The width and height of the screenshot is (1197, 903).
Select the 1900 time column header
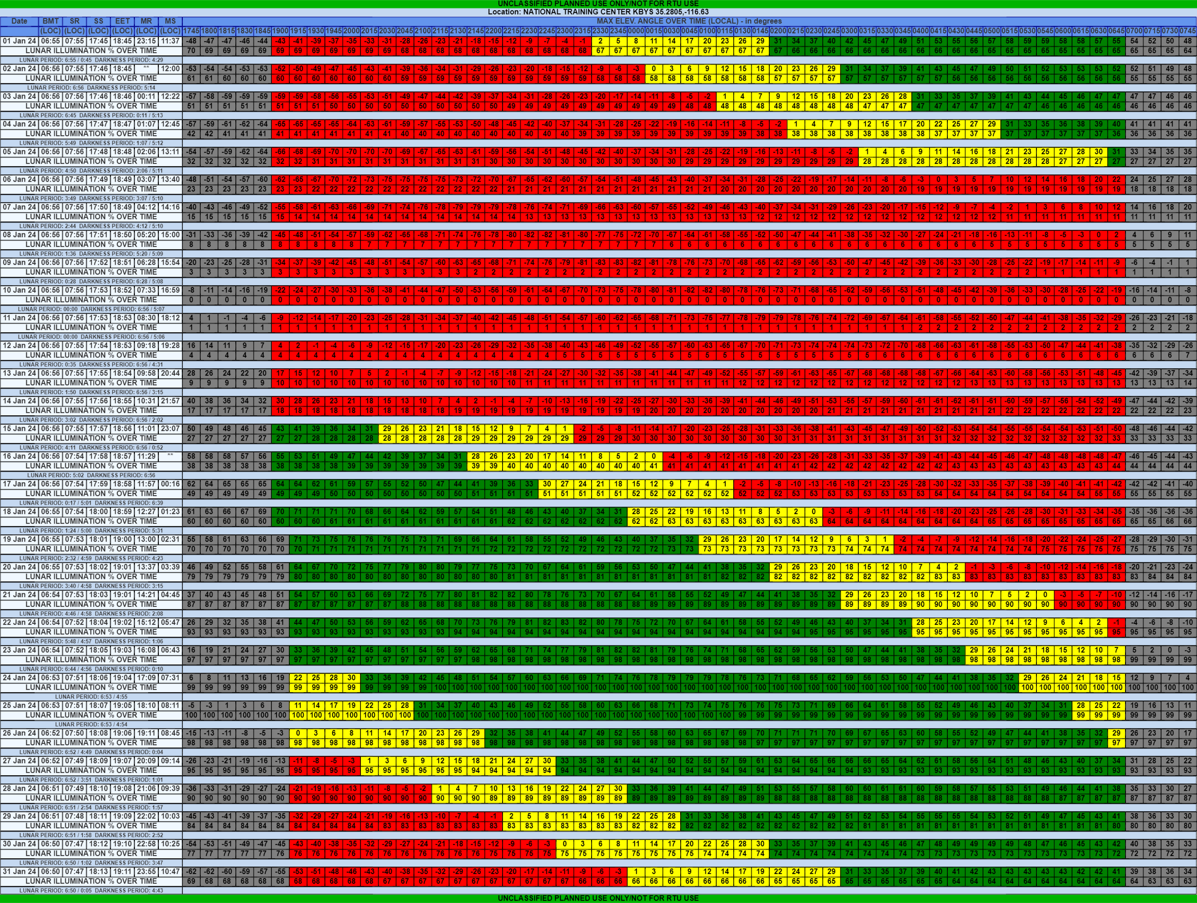(x=280, y=31)
